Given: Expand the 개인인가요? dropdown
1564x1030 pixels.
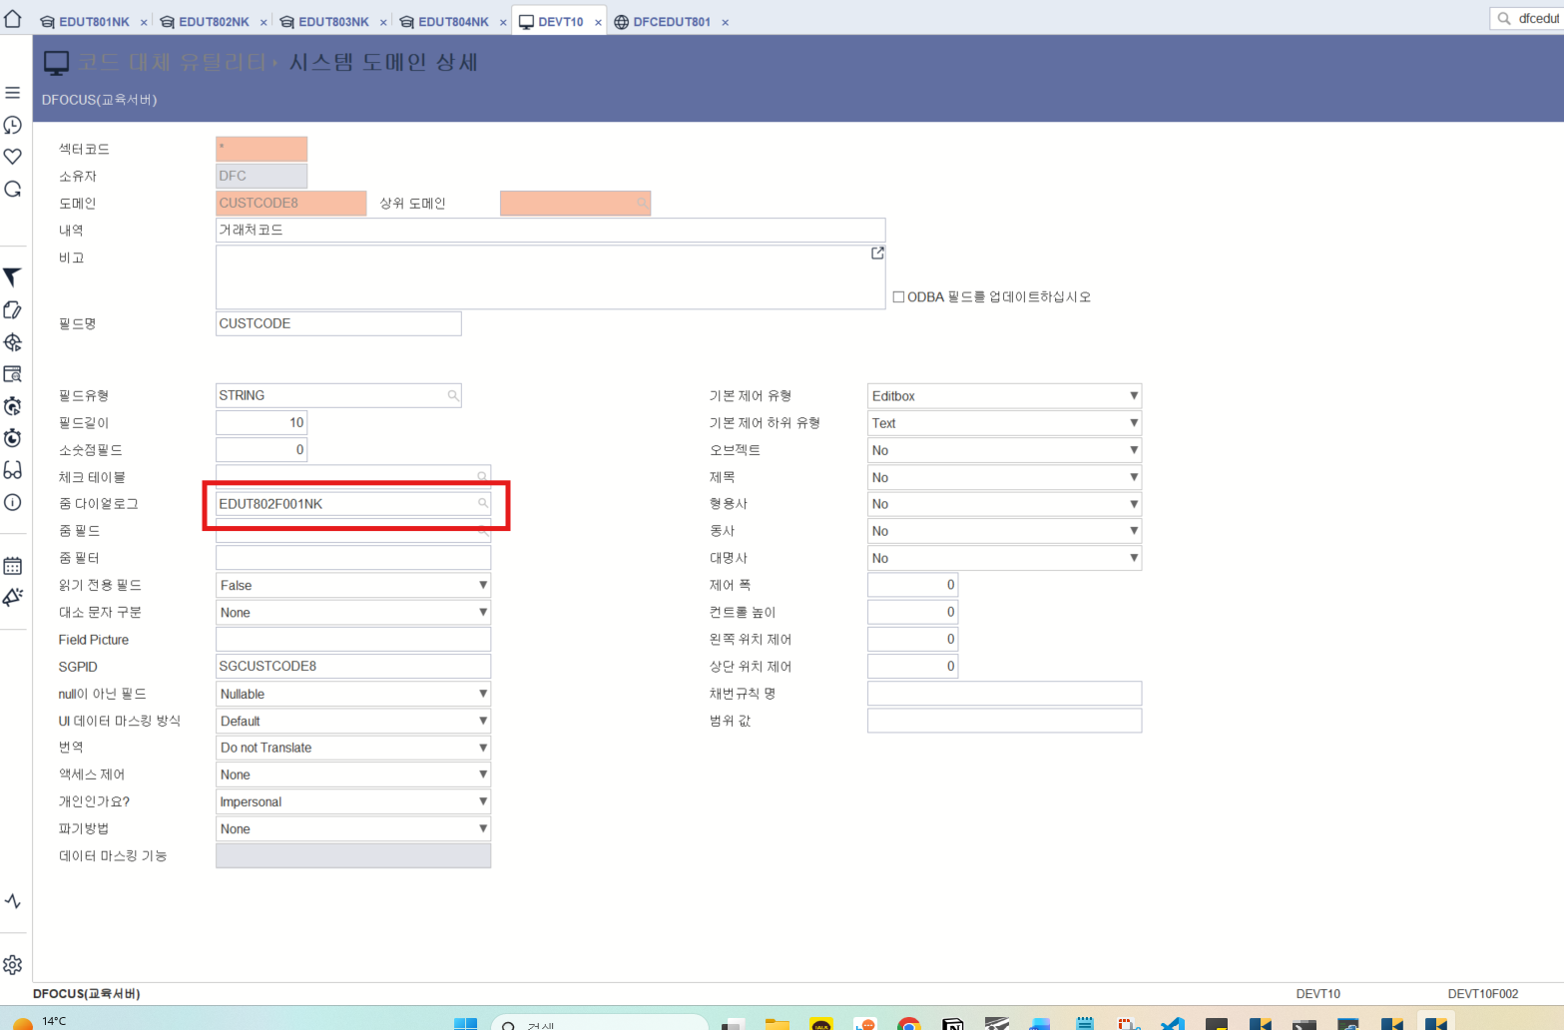Looking at the screenshot, I should [x=353, y=801].
